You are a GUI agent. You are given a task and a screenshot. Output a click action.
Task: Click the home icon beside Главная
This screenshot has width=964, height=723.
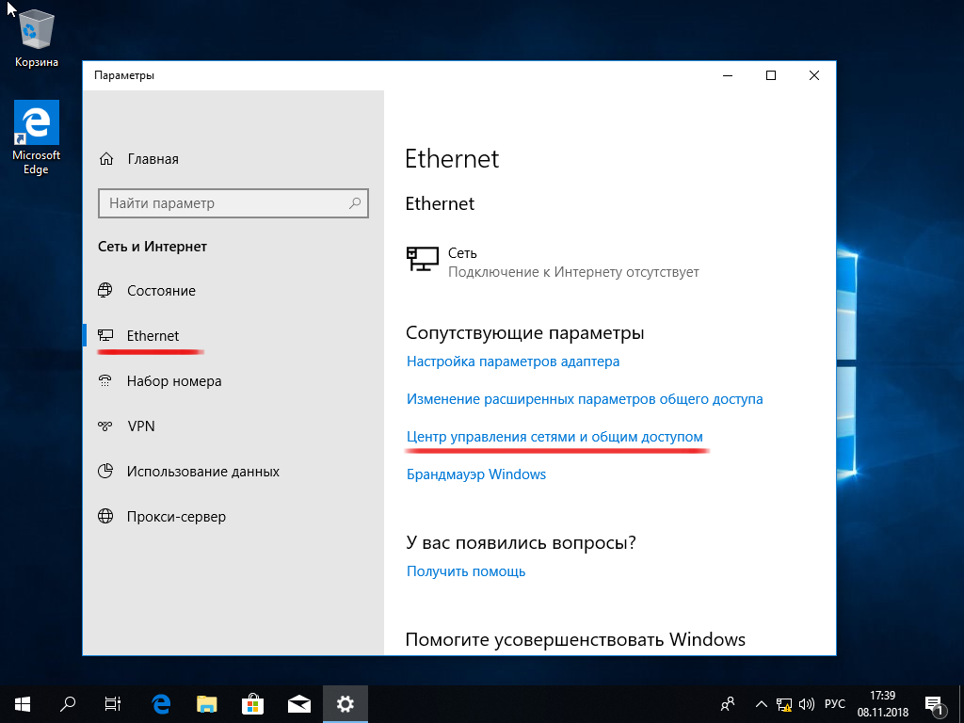(105, 159)
